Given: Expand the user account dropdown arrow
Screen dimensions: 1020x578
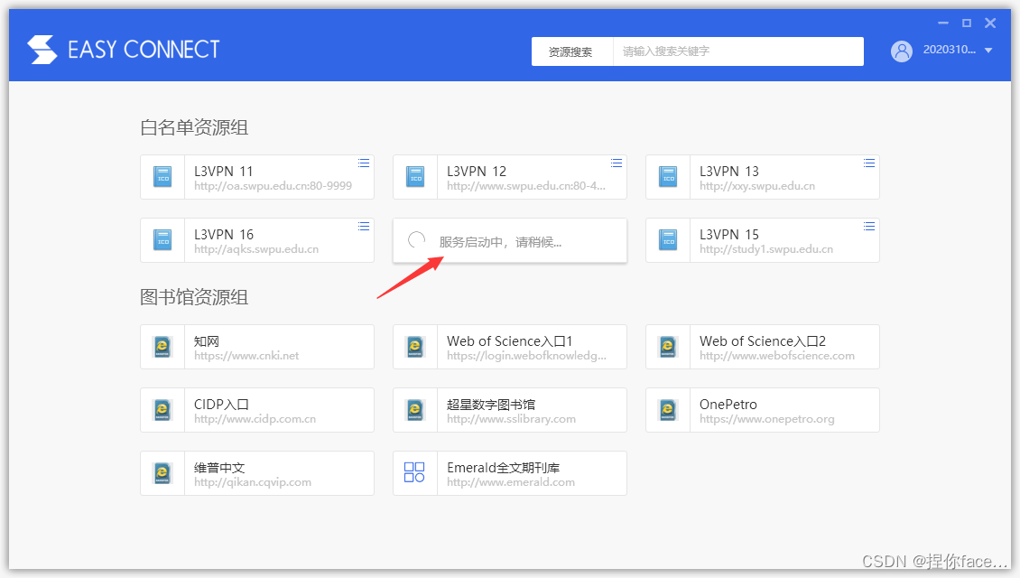Looking at the screenshot, I should click(988, 50).
